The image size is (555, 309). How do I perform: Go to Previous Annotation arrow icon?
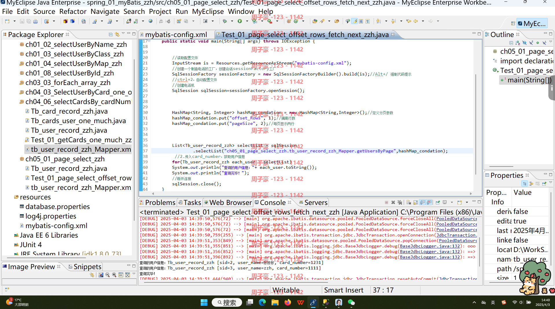point(393,21)
